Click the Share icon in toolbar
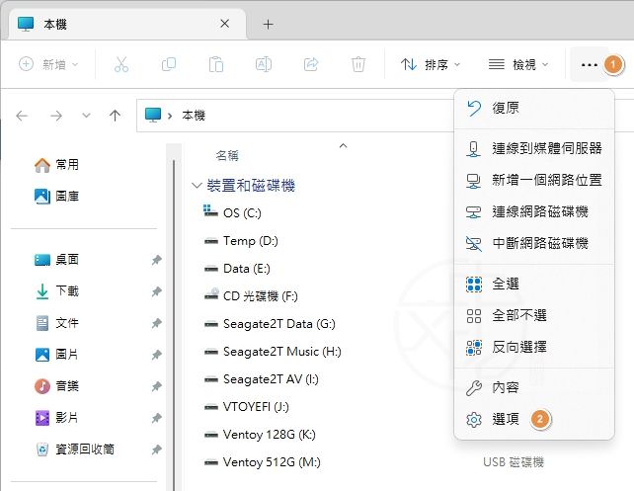The image size is (634, 491). (311, 64)
